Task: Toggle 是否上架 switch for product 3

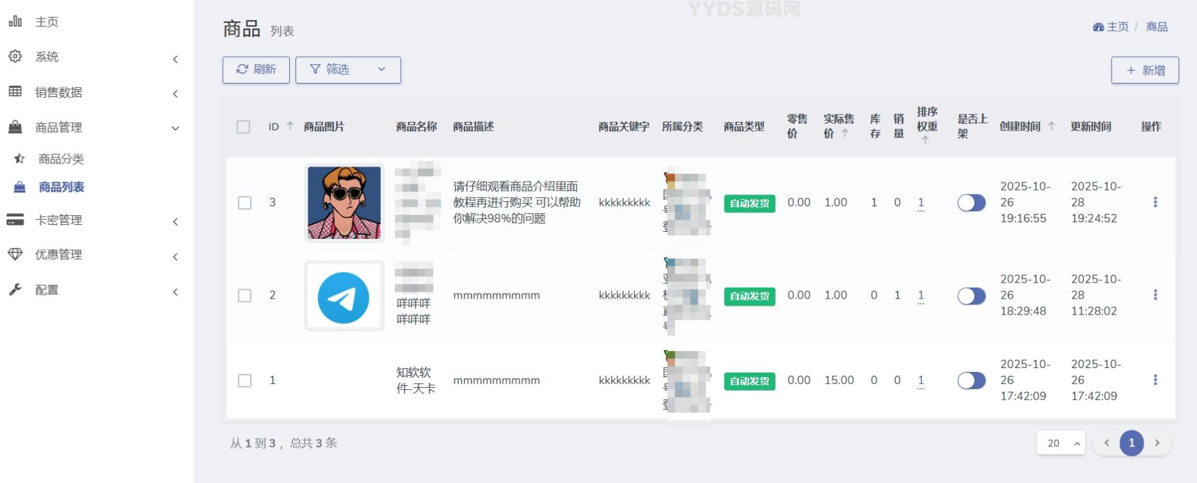Action: coord(971,203)
